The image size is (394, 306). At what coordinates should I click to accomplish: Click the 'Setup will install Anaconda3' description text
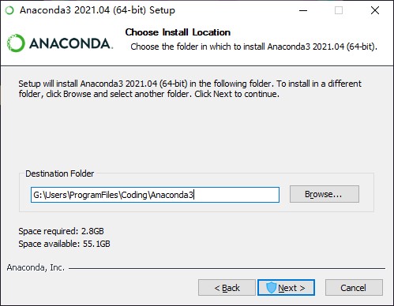(189, 88)
